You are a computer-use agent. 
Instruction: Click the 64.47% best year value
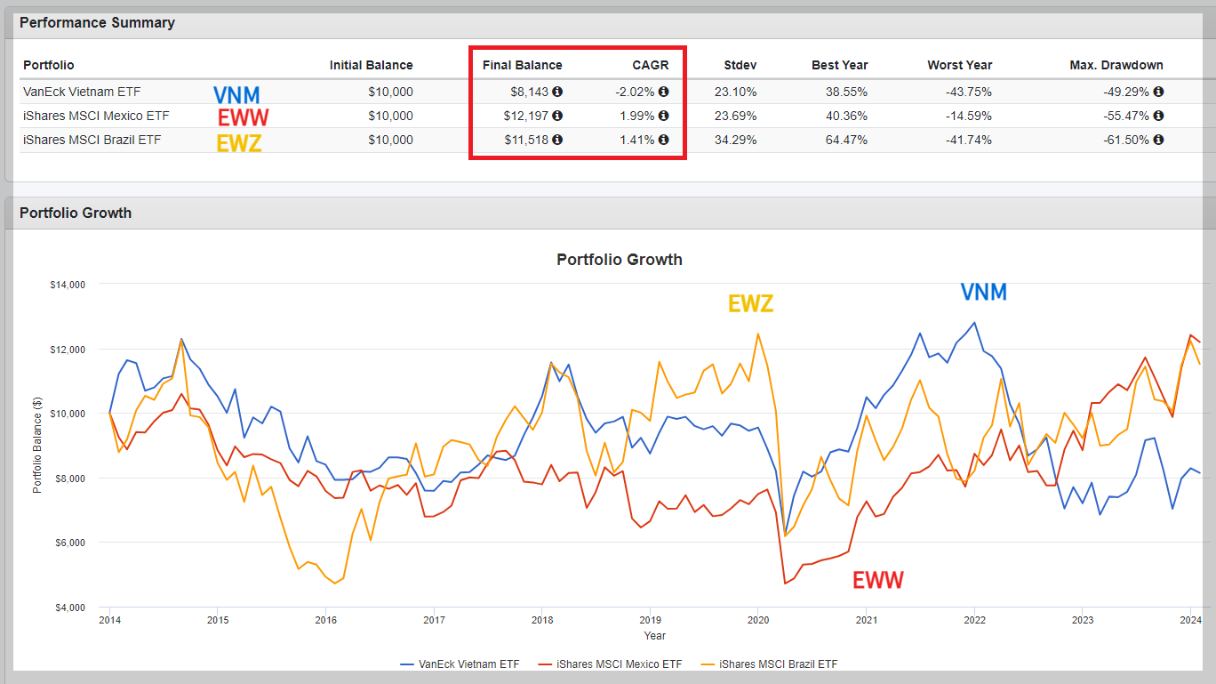pos(847,140)
